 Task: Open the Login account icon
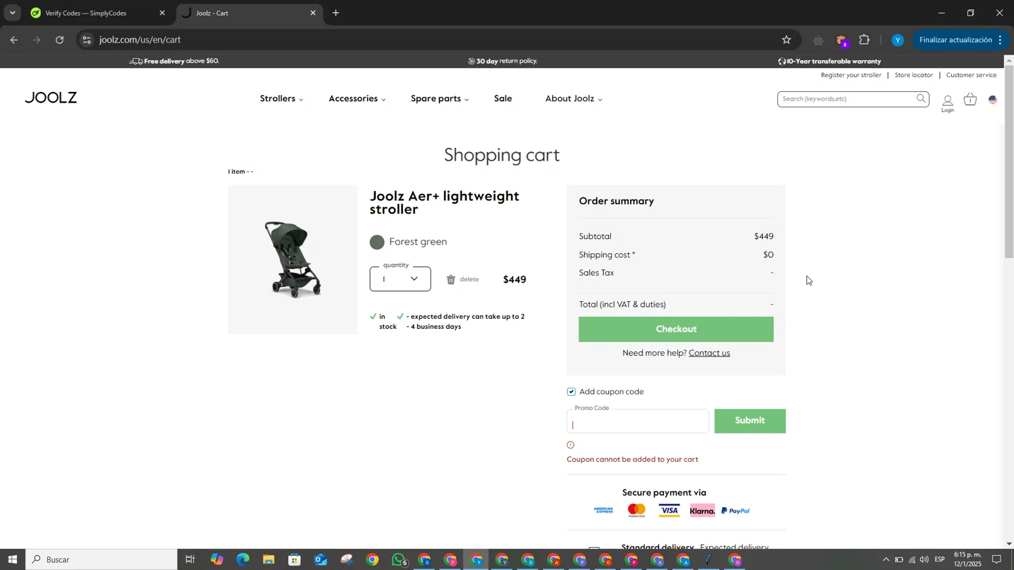pos(948,103)
